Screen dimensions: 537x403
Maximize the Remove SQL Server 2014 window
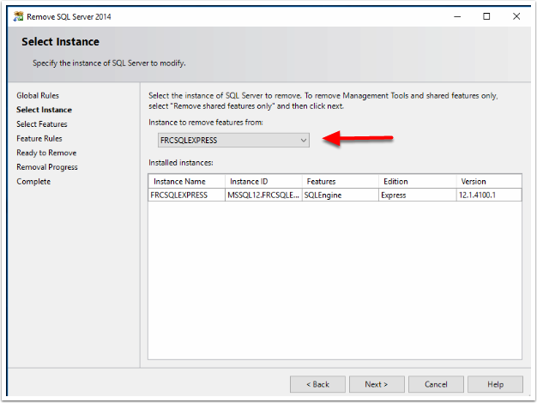[x=486, y=16]
